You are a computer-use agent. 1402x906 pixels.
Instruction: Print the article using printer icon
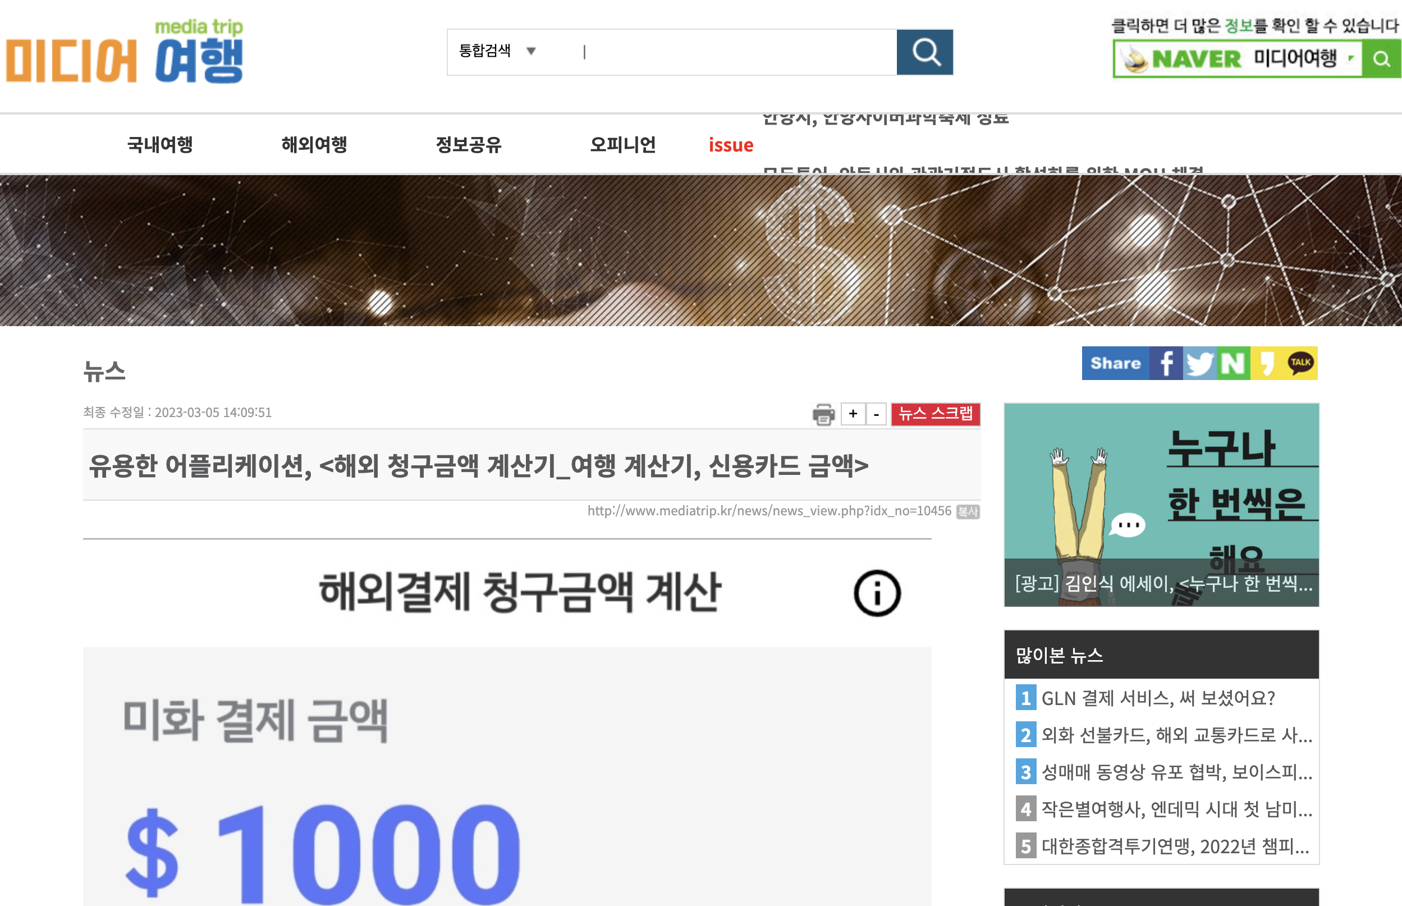823,414
